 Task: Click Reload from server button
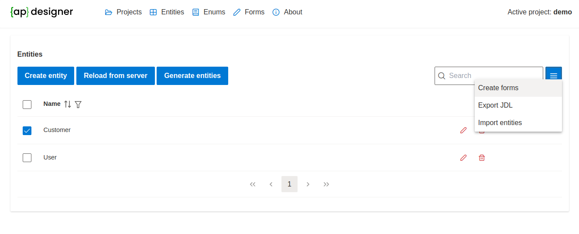click(116, 76)
